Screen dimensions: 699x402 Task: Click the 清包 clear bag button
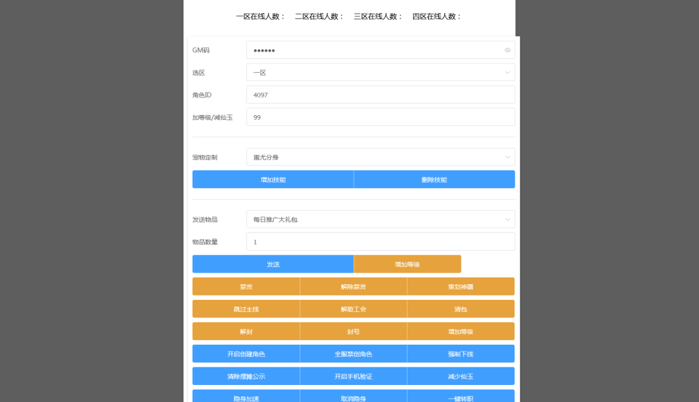pos(461,309)
